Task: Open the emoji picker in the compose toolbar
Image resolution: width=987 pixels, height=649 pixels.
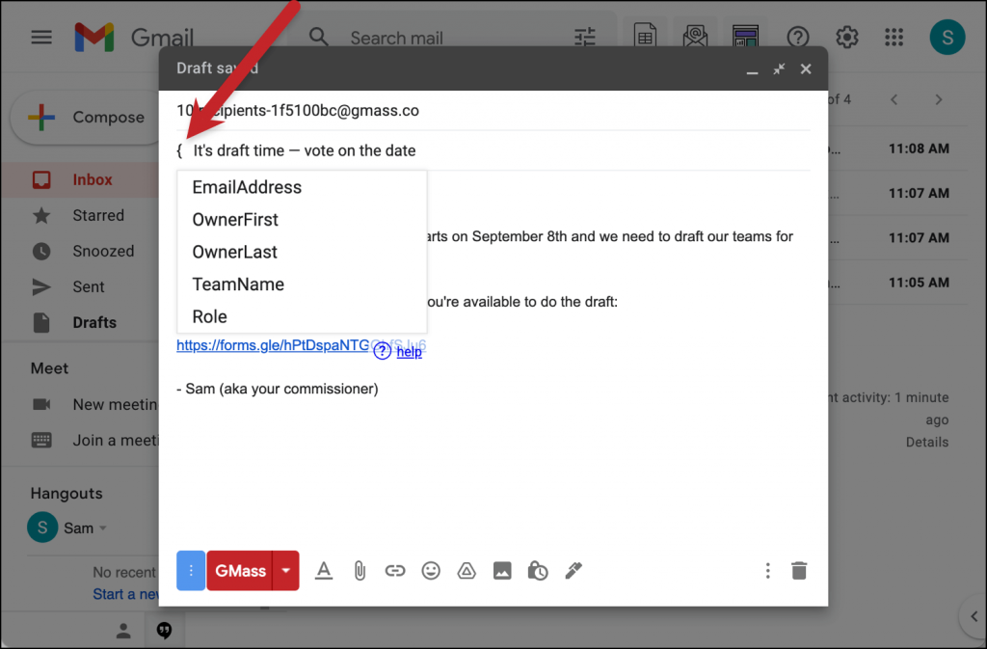Action: tap(430, 570)
